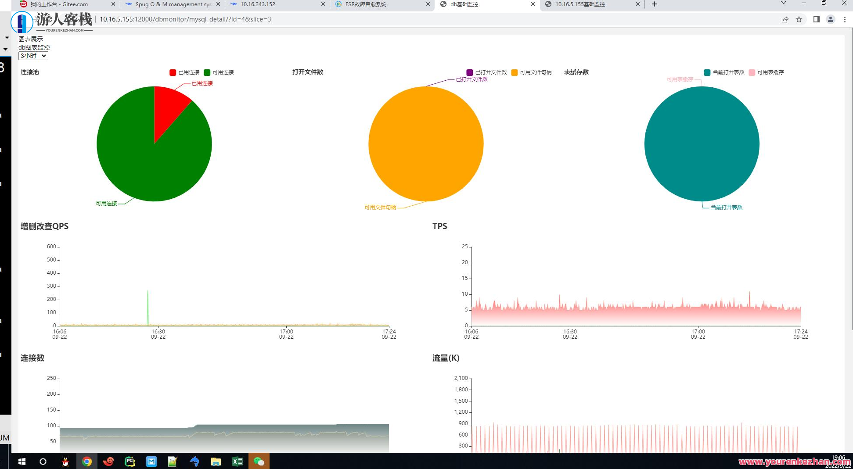The width and height of the screenshot is (853, 469).
Task: Bookmark this page using the star icon
Action: 799,19
